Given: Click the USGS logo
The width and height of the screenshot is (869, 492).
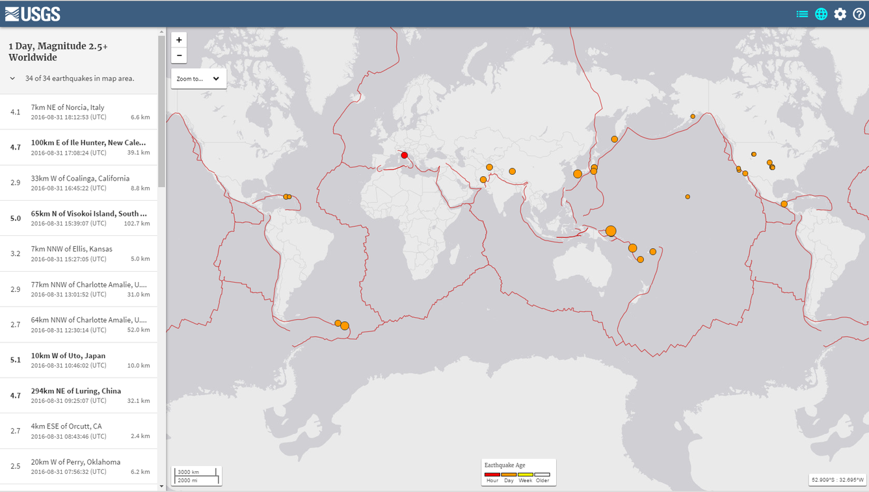Looking at the screenshot, I should point(33,14).
